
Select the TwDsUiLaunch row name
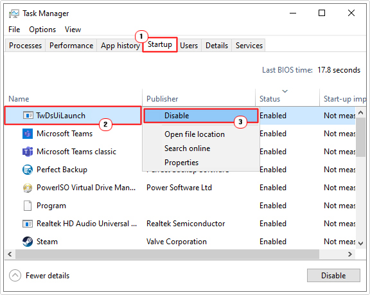coord(60,116)
